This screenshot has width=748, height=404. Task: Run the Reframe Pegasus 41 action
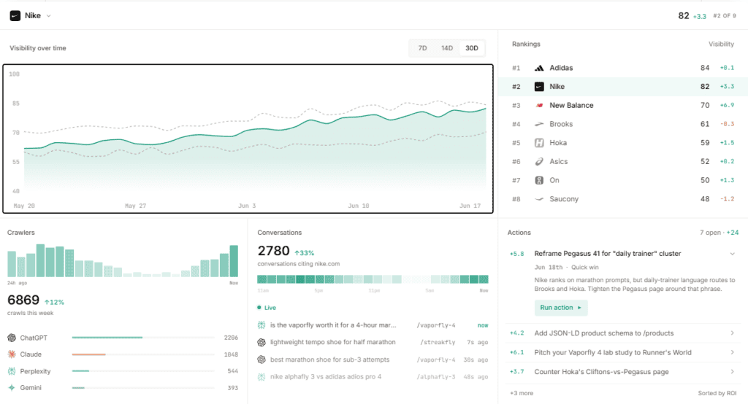(x=560, y=308)
